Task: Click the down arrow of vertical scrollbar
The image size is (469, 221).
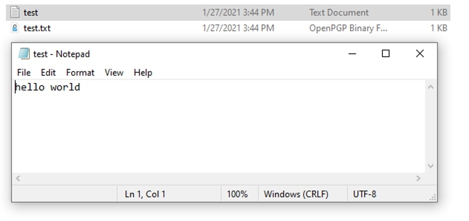Action: [431, 166]
